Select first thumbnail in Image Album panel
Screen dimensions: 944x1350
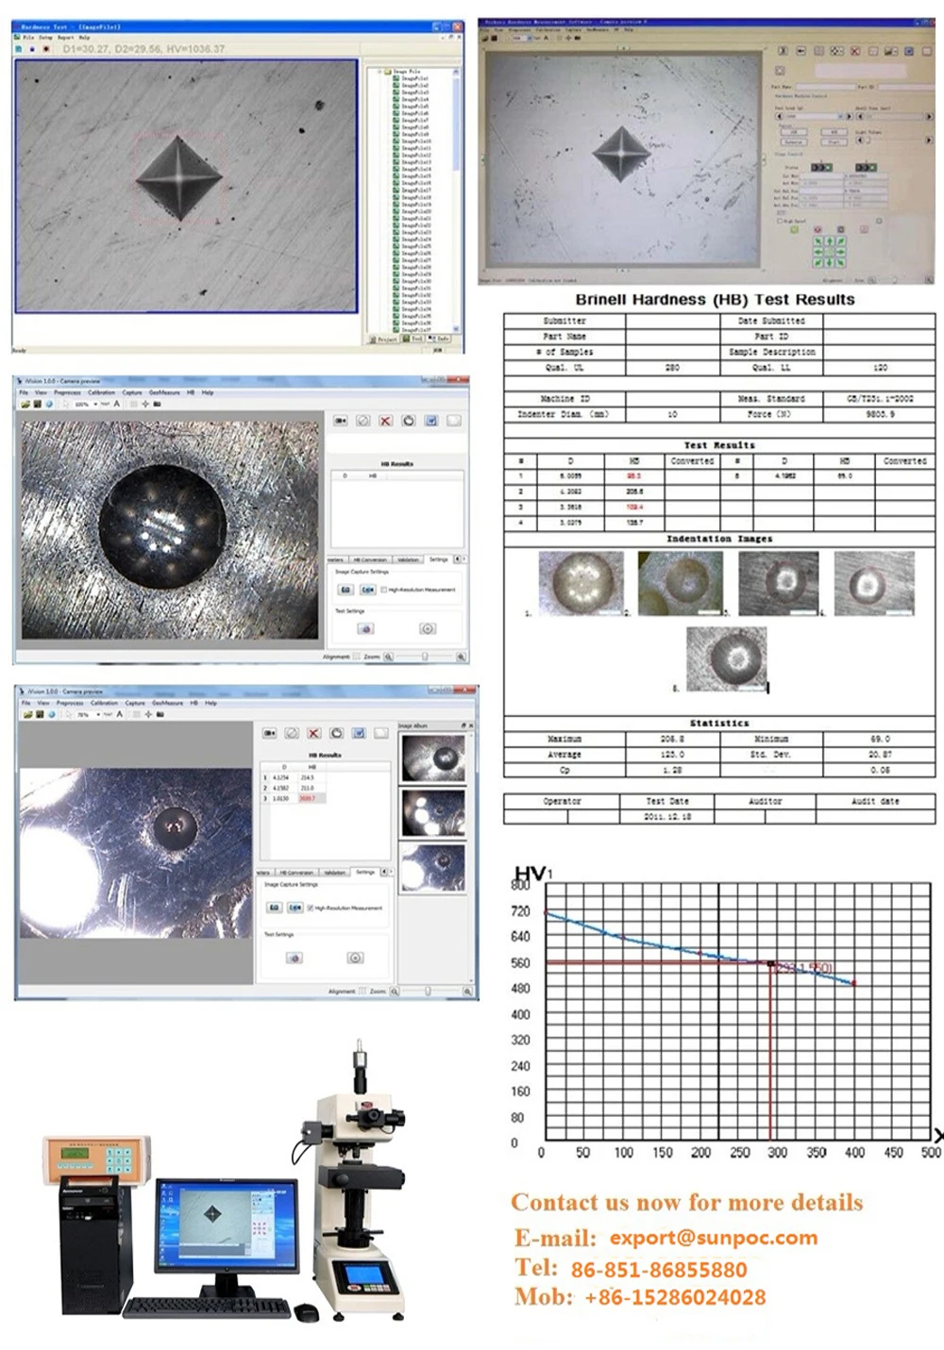pos(433,758)
